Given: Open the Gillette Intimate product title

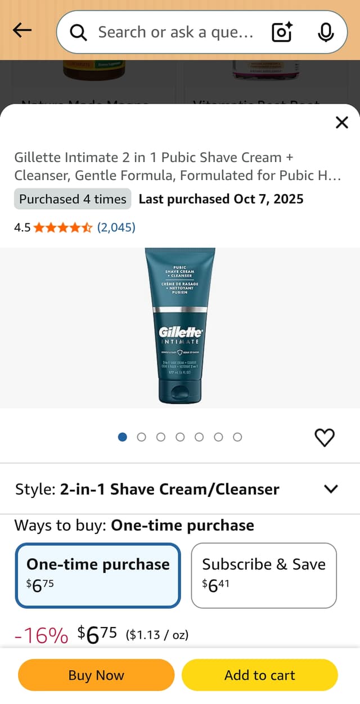Looking at the screenshot, I should pos(178,166).
